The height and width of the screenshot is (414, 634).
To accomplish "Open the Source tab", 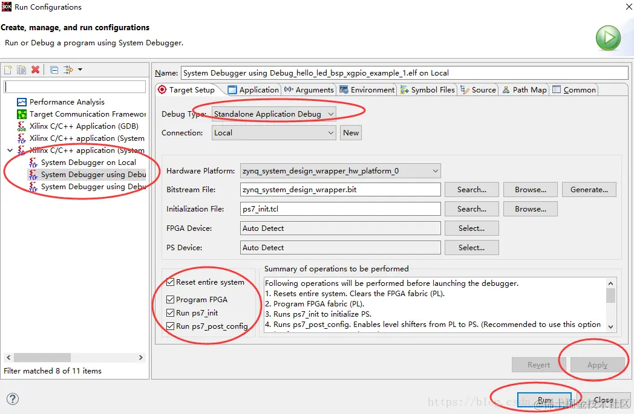I will coord(479,89).
